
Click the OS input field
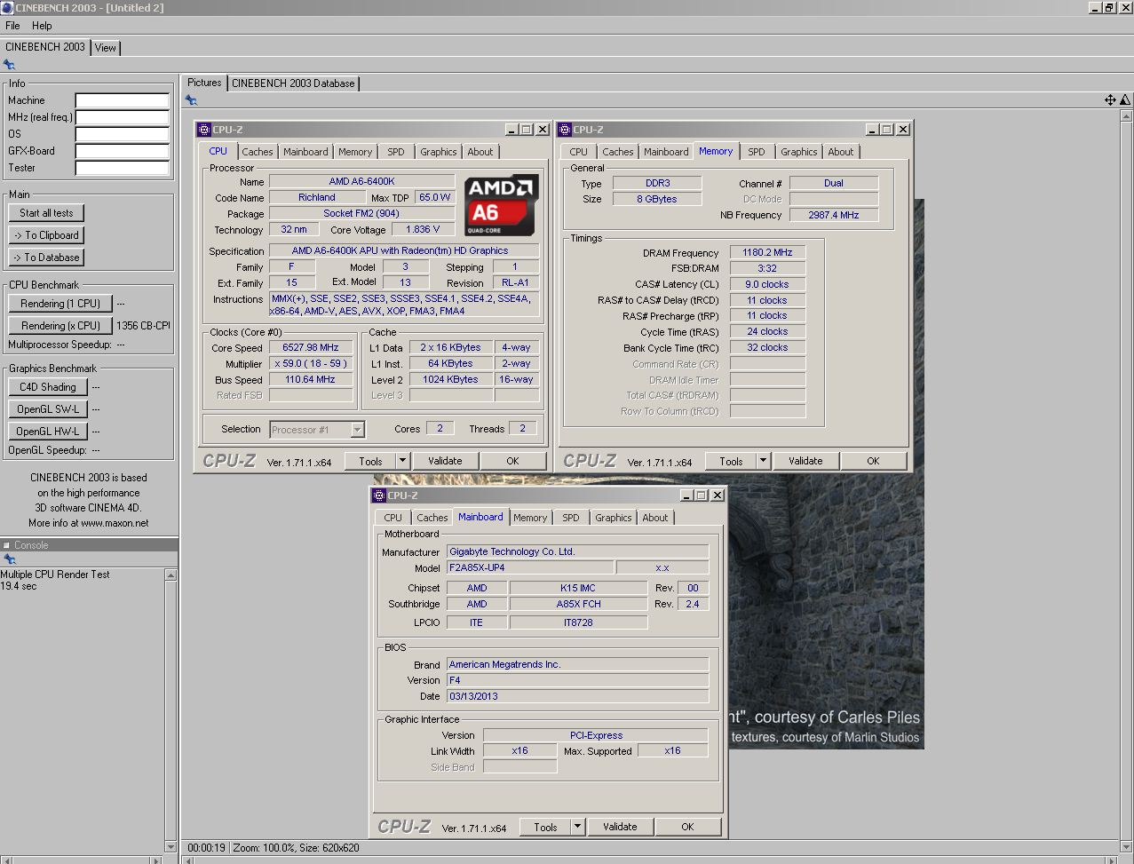122,134
